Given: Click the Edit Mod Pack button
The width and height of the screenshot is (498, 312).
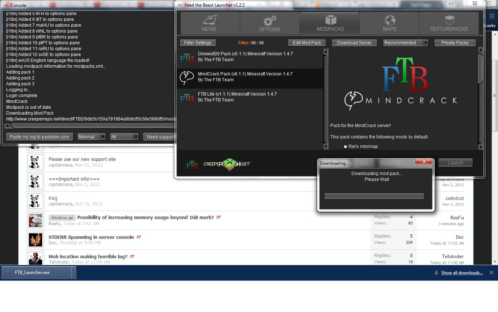Looking at the screenshot, I should [x=307, y=43].
